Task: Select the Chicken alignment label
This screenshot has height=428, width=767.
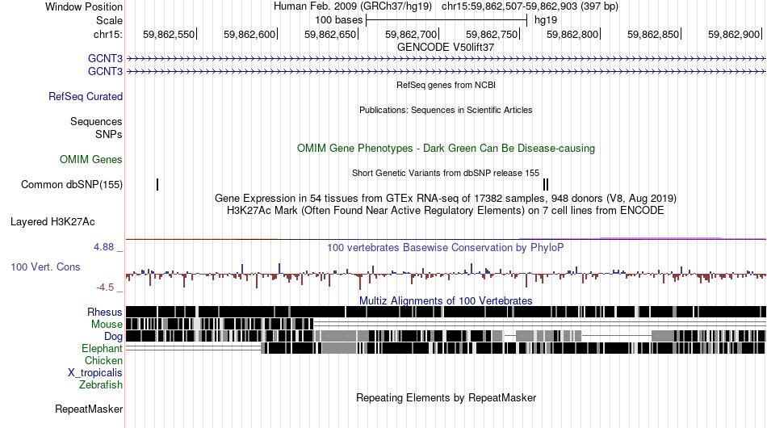Action: 103,360
